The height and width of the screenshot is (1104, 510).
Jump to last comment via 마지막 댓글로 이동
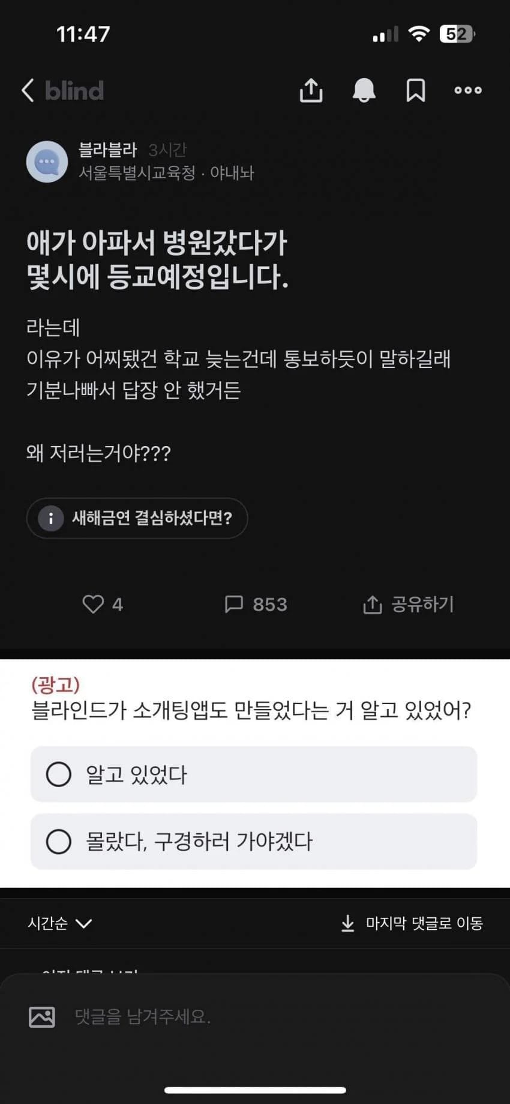click(412, 923)
